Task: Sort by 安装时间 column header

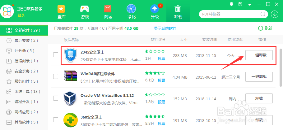Action: point(210,40)
